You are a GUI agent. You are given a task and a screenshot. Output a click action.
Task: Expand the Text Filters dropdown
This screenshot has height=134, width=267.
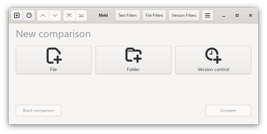point(127,15)
